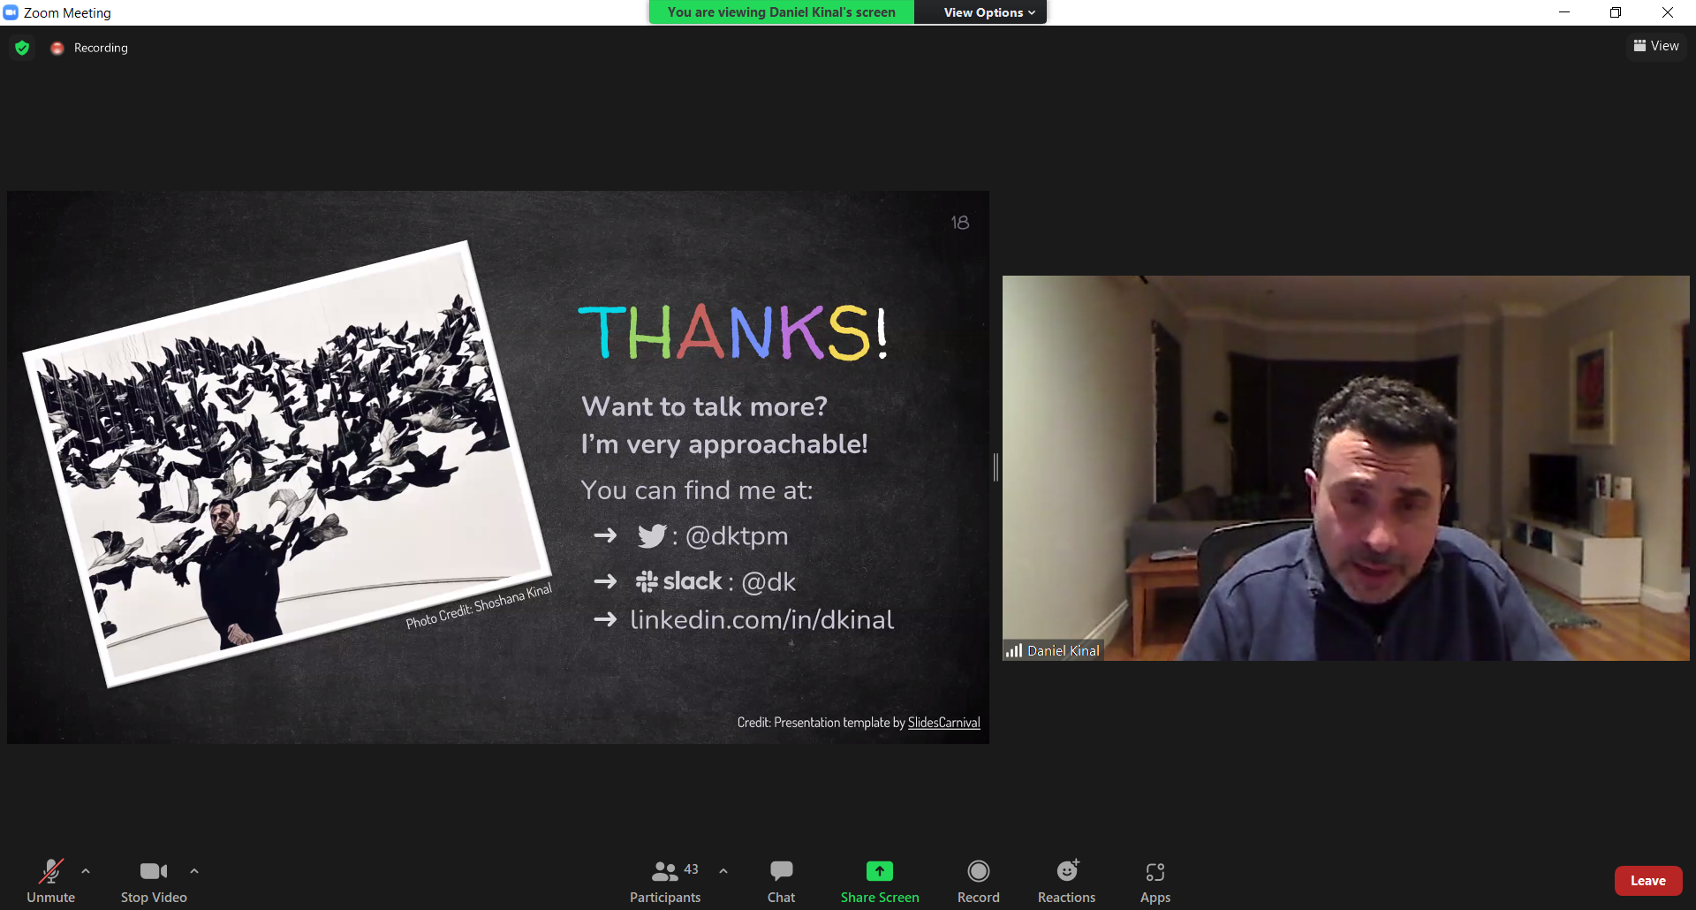Click the Photo Credit: Shoshana Kinal caption
Viewport: 1696px width, 910px height.
coord(479,606)
